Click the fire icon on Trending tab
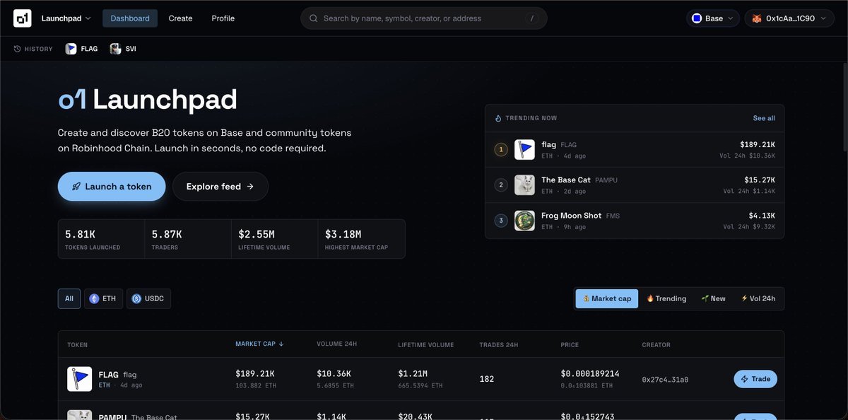The image size is (848, 420). click(650, 298)
